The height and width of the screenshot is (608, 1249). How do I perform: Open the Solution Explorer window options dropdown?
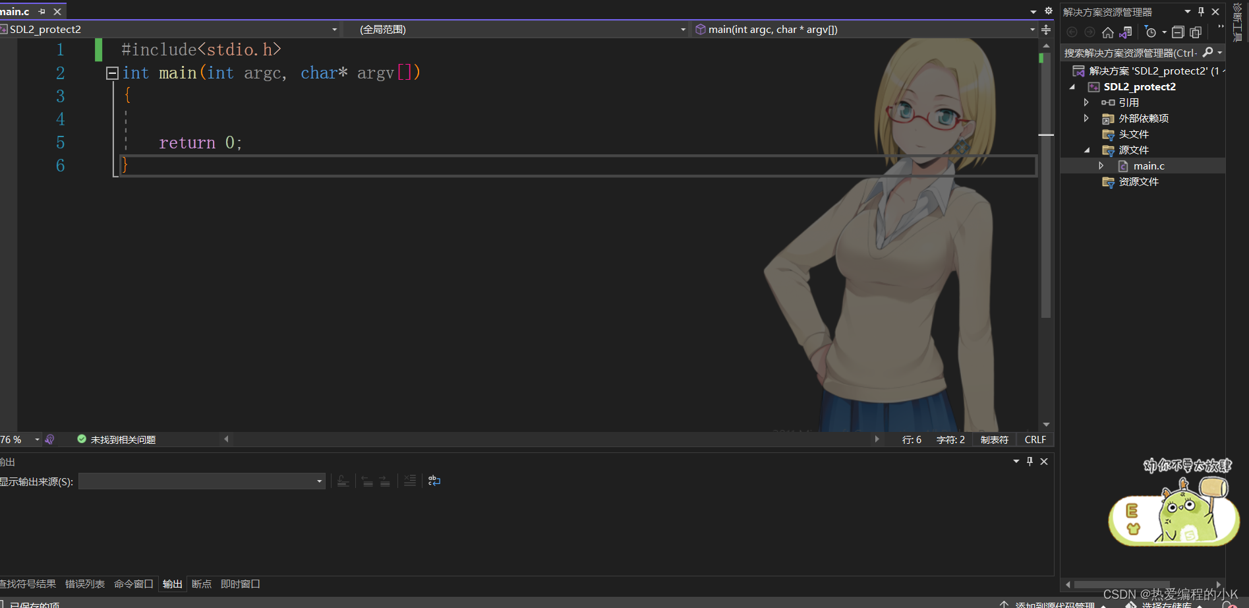point(1187,12)
